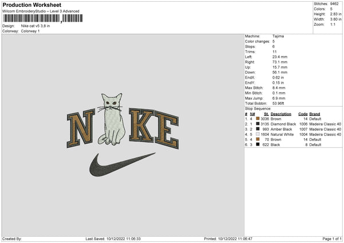Pick the Amber Black thread swatch
The width and height of the screenshot is (344, 243).
tap(258, 129)
